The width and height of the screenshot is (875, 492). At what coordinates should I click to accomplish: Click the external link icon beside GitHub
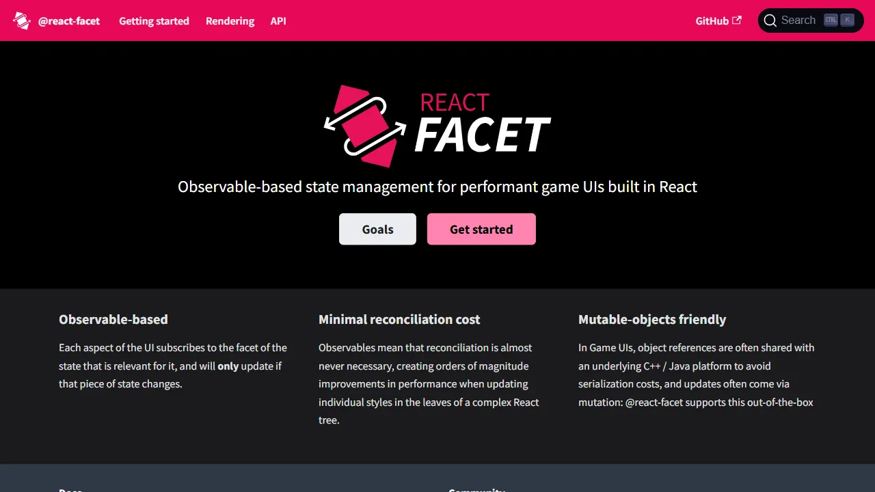(737, 20)
